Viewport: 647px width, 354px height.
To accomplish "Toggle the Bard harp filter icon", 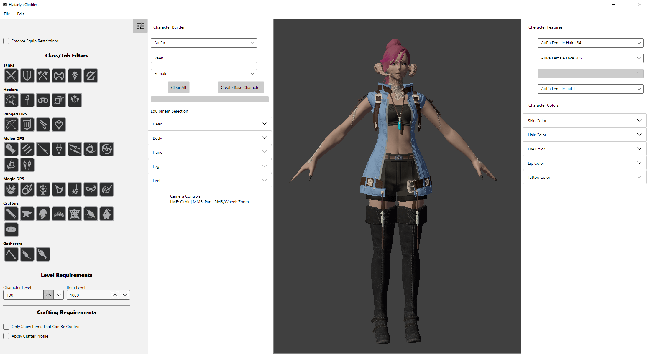I will click(27, 125).
